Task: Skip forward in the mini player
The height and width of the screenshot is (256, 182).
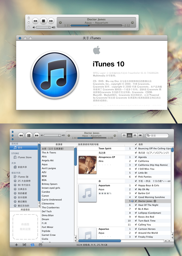Action: (51, 21)
